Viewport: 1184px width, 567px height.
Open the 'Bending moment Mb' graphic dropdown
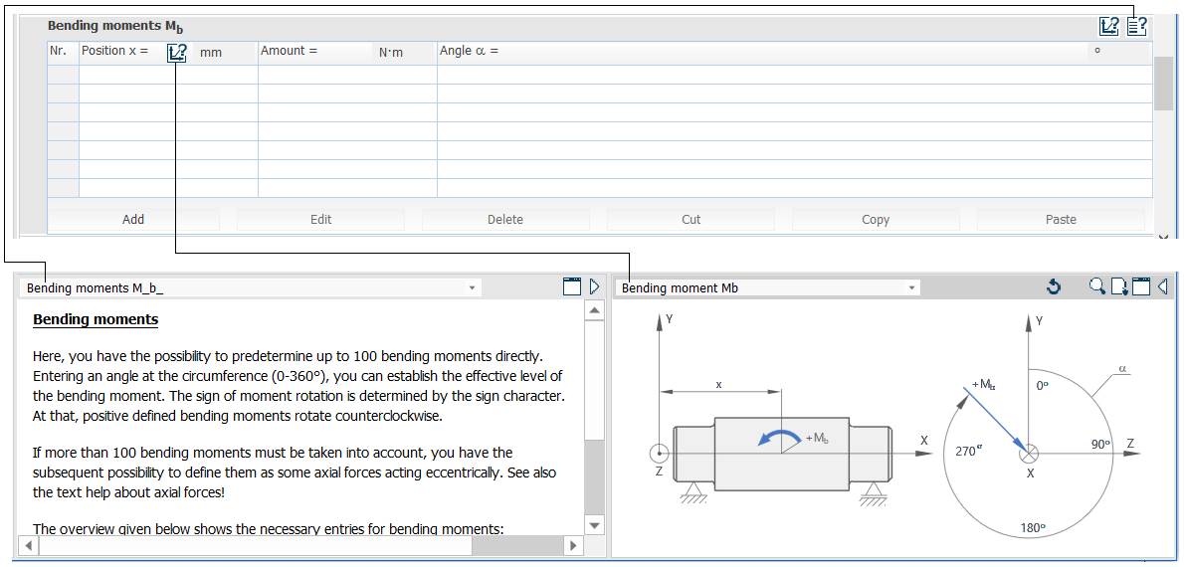[x=767, y=287]
